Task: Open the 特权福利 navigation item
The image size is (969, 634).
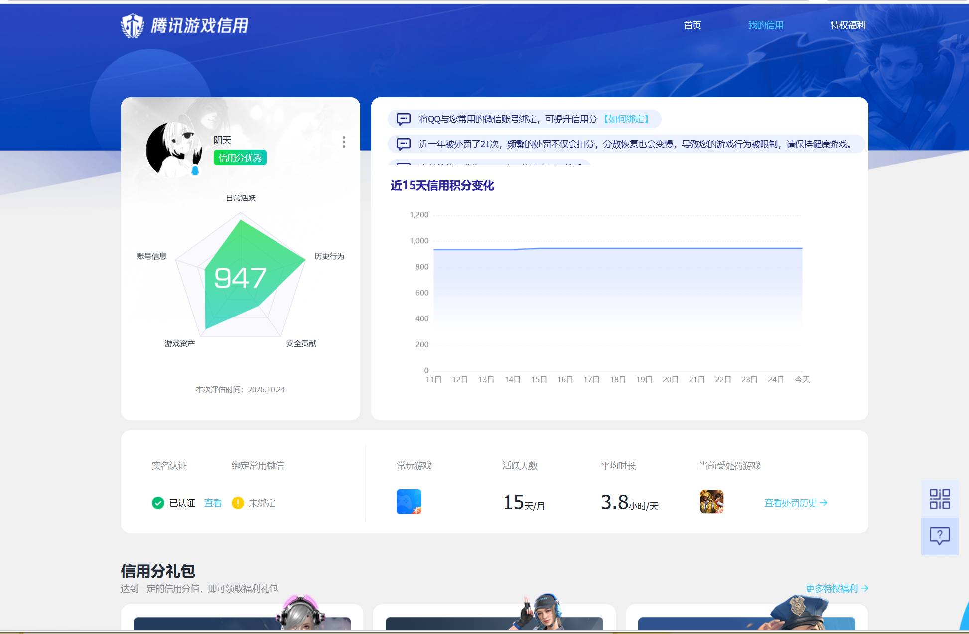Action: click(848, 25)
